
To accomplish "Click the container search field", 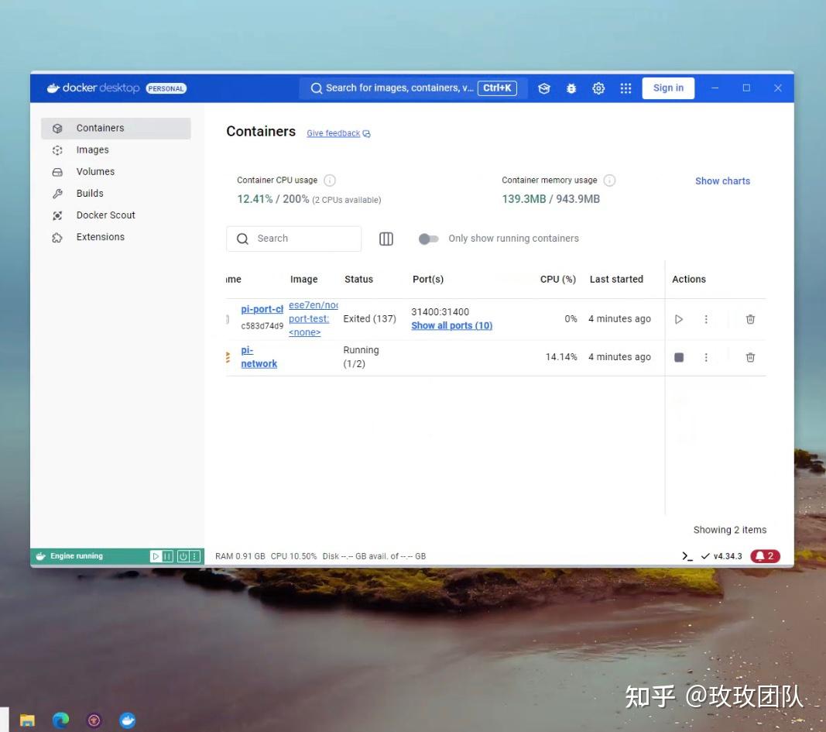I will point(294,239).
